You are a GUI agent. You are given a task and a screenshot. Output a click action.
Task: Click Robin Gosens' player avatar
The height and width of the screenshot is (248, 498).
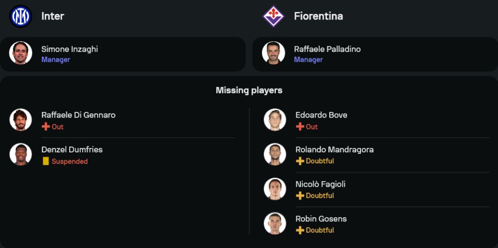point(275,224)
